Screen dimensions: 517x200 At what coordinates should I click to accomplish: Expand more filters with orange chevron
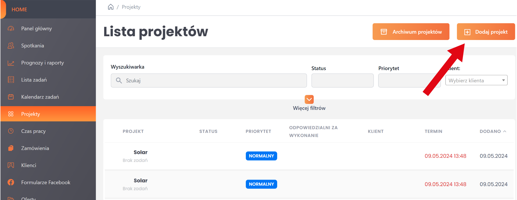(x=309, y=99)
